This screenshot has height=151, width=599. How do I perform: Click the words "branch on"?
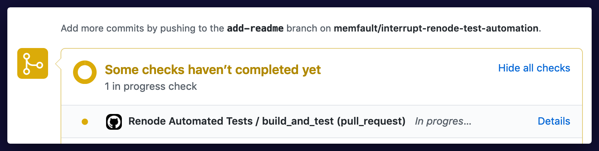308,28
